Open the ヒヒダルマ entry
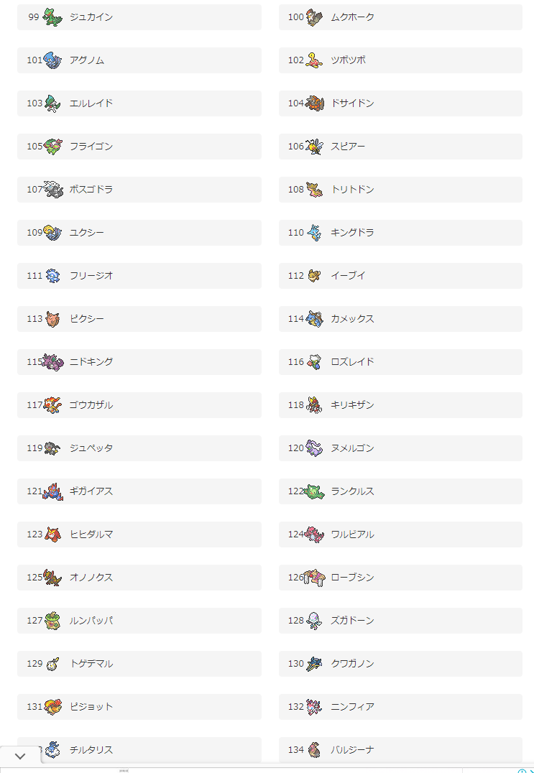Viewport: 534px width, 773px height. pyautogui.click(x=139, y=534)
